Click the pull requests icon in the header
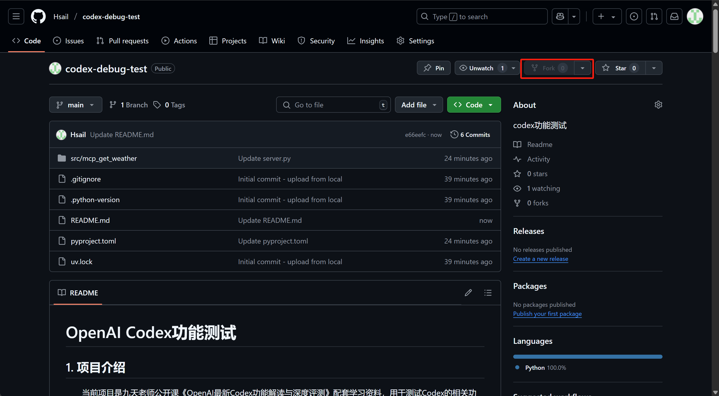This screenshot has height=396, width=719. (x=654, y=16)
